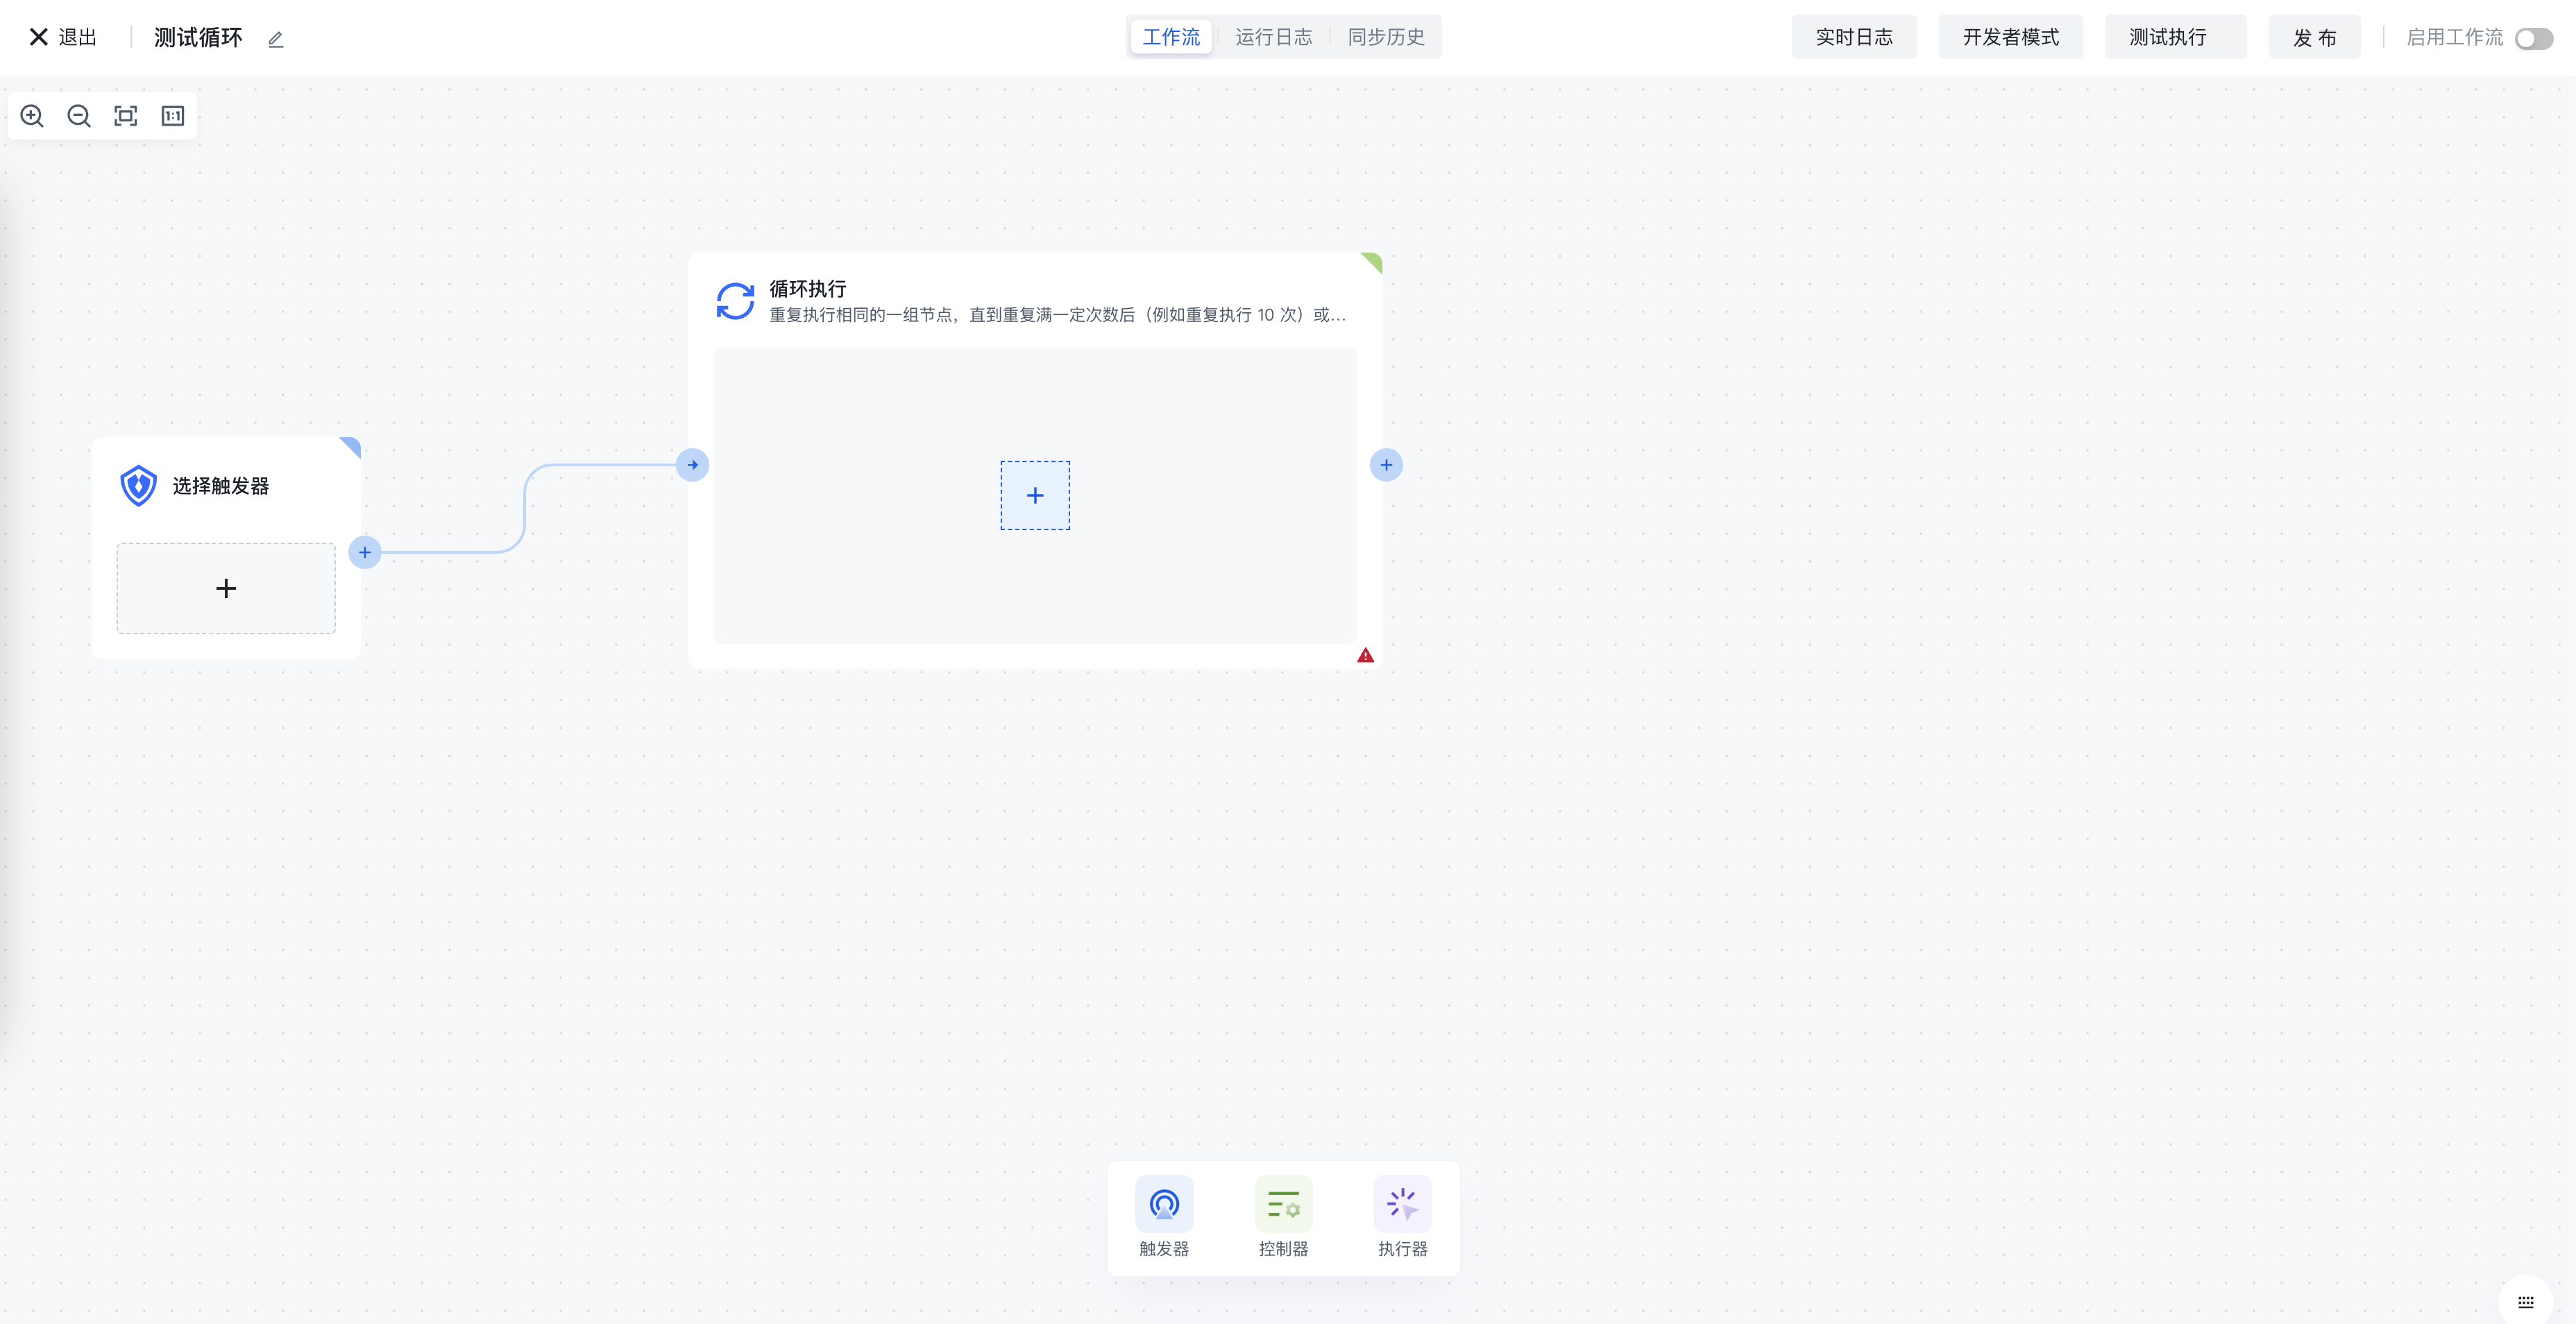Open the 执行器 executor palette icon

point(1402,1204)
